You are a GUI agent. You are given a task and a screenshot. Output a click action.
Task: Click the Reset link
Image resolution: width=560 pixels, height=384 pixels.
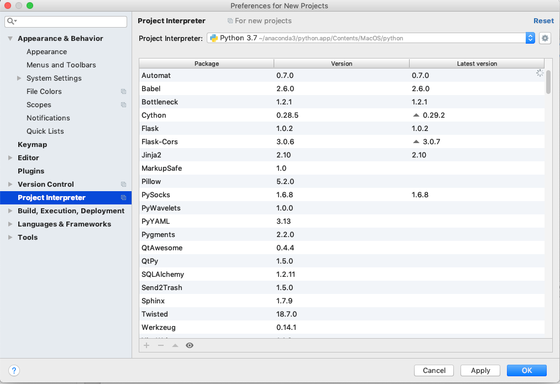point(543,21)
